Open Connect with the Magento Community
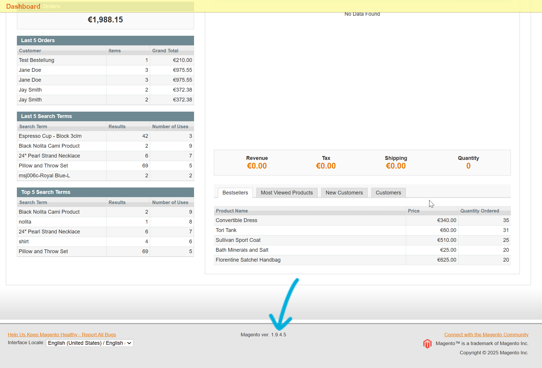 (486, 335)
